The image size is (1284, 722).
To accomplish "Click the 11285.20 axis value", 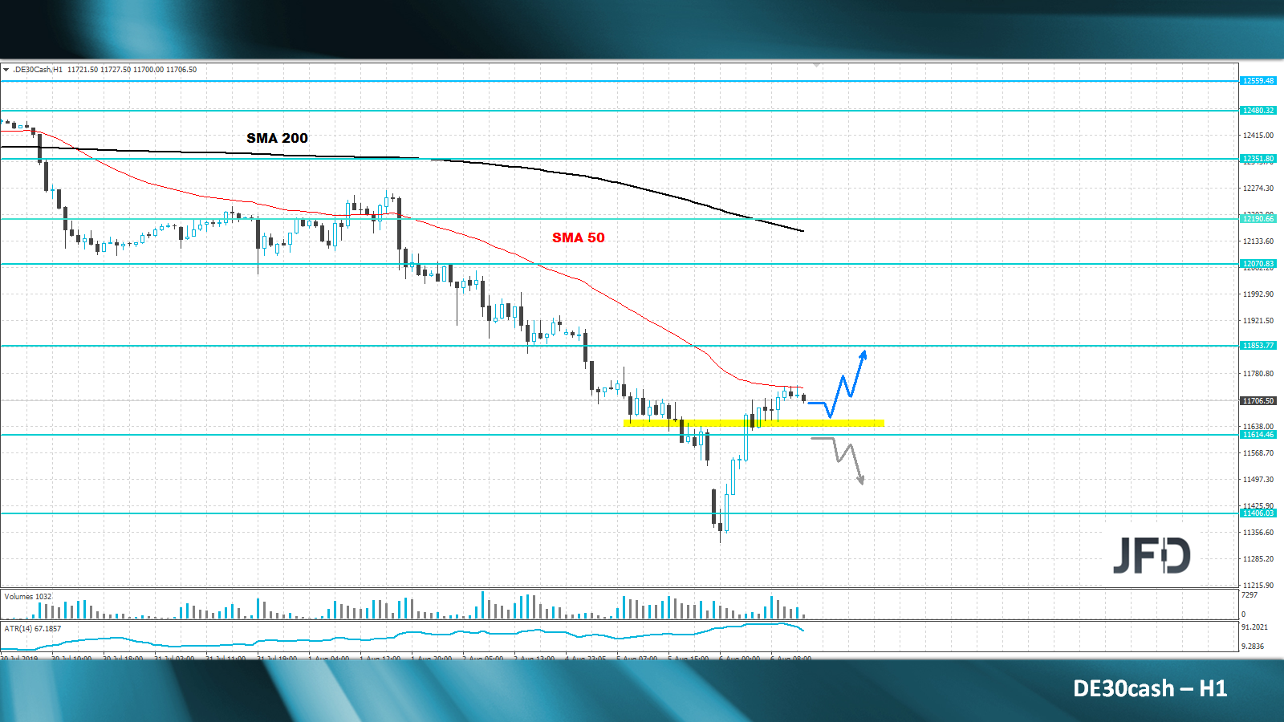I will coord(1258,559).
